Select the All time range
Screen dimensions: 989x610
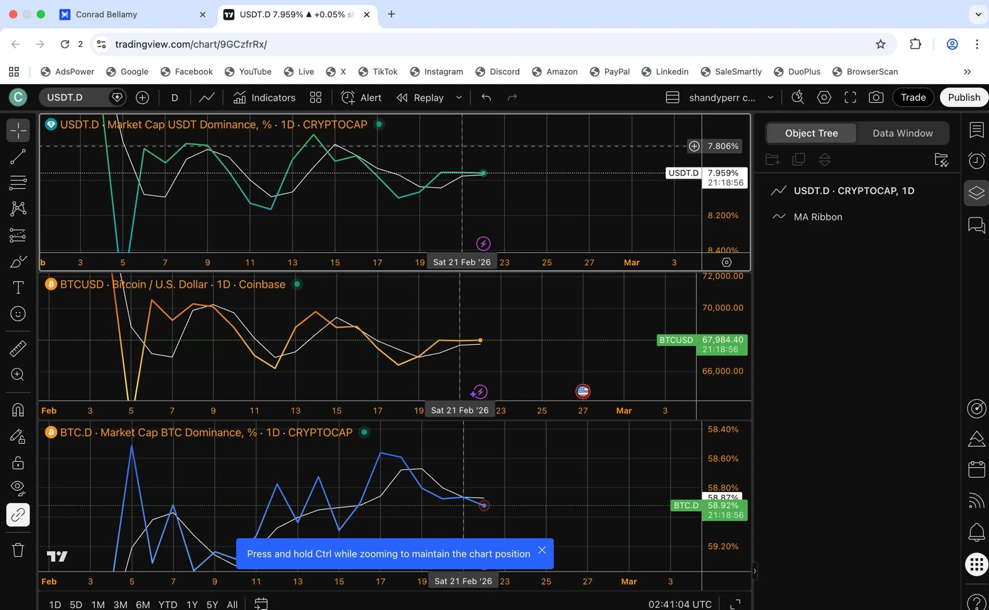[232, 604]
